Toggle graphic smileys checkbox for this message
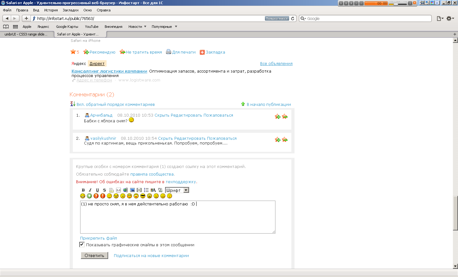The width and height of the screenshot is (458, 277). [82, 244]
